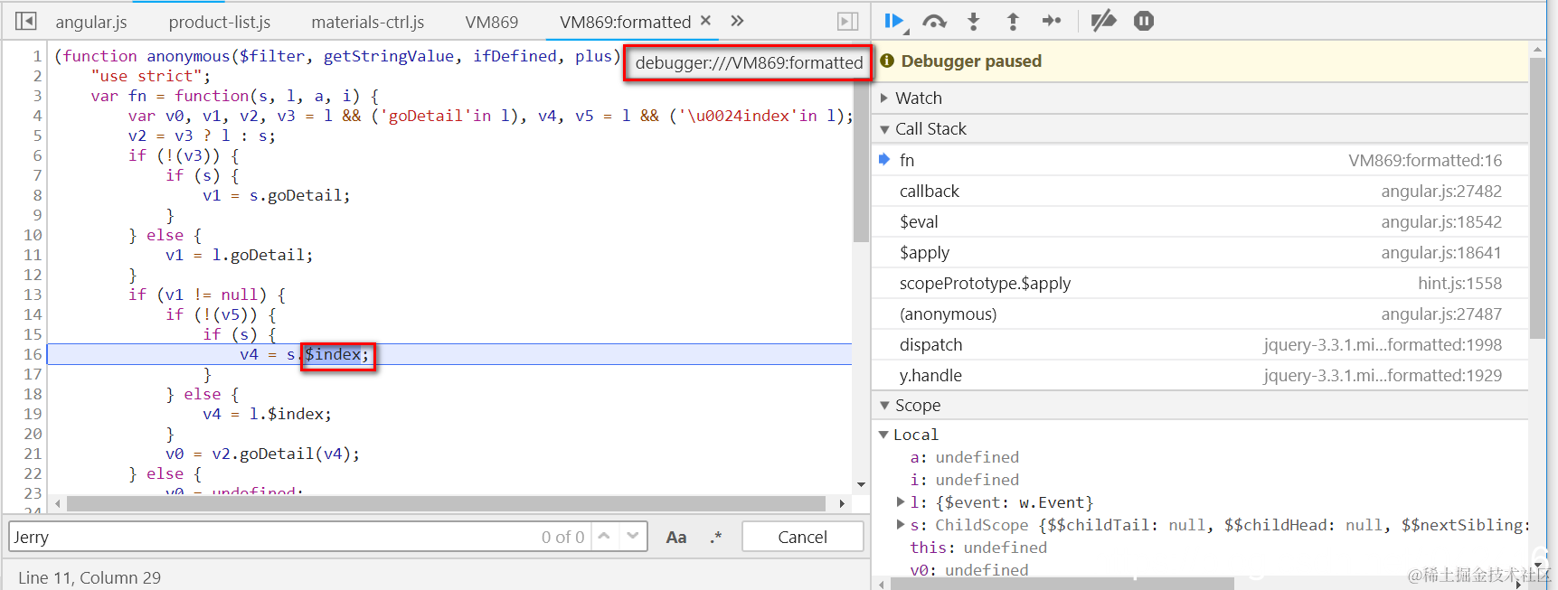
Task: Select fn frame in call stack
Action: 1199,160
